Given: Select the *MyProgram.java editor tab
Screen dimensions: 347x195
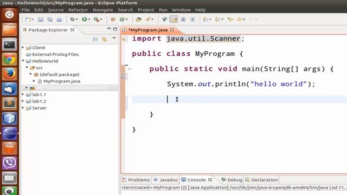Looking at the screenshot, I should 148,30.
